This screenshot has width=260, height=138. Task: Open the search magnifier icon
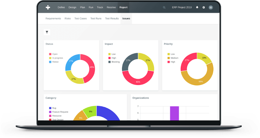click(164, 8)
